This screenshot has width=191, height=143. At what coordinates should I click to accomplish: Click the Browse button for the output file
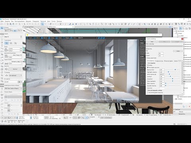178,51
